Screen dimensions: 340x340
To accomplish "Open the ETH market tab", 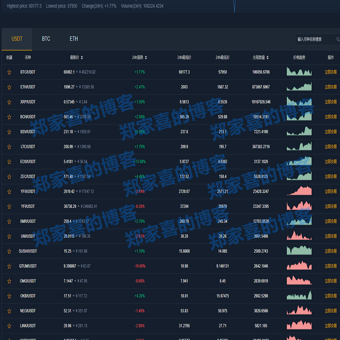I will click(74, 39).
